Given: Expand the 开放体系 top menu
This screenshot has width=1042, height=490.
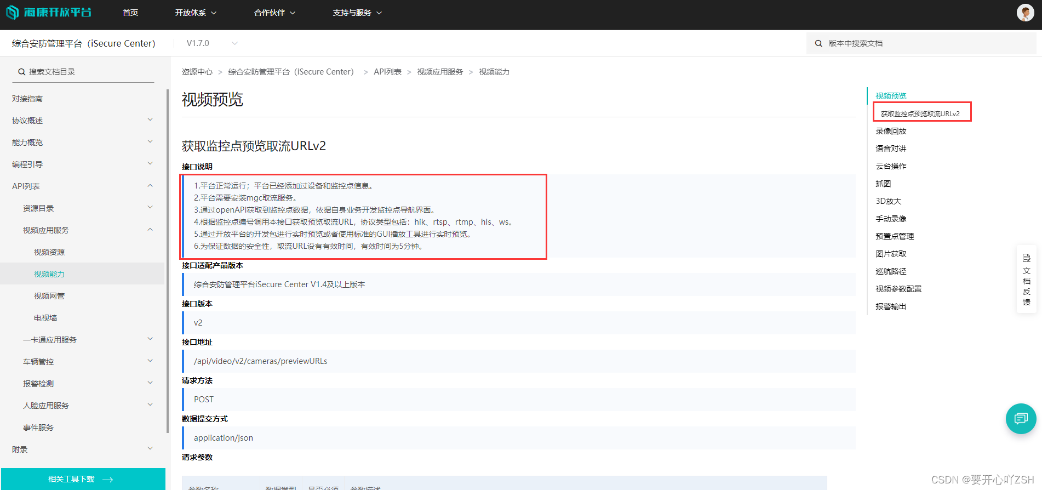Looking at the screenshot, I should tap(196, 13).
